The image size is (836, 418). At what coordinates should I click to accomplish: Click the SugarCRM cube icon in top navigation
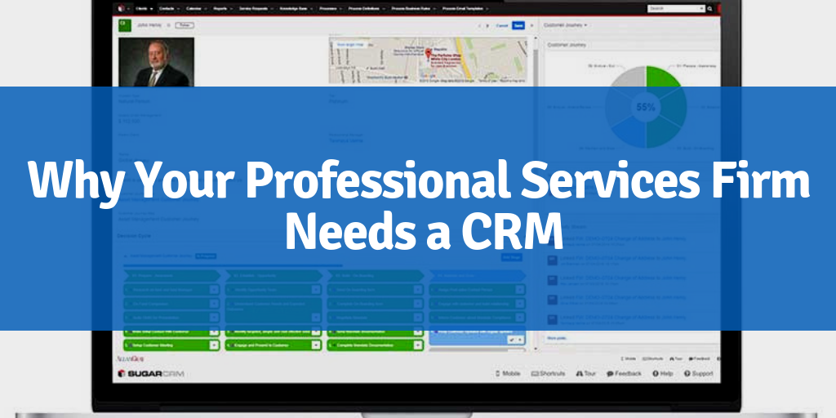pyautogui.click(x=121, y=8)
